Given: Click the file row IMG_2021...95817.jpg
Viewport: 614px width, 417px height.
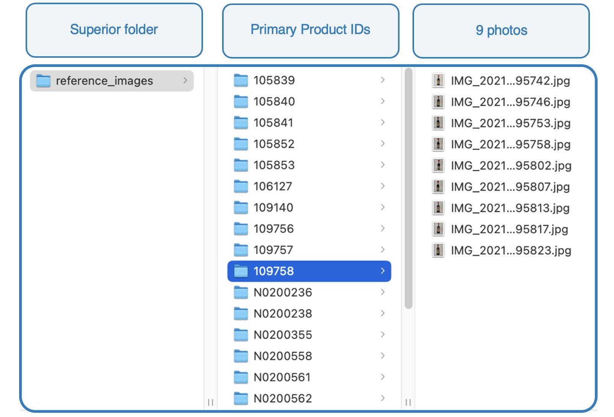Looking at the screenshot, I should 500,229.
